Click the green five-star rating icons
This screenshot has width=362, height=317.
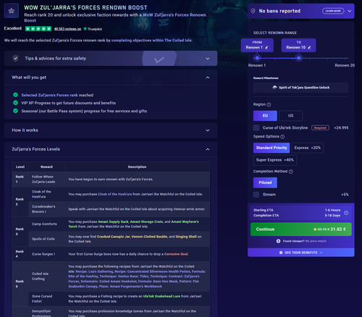click(38, 29)
